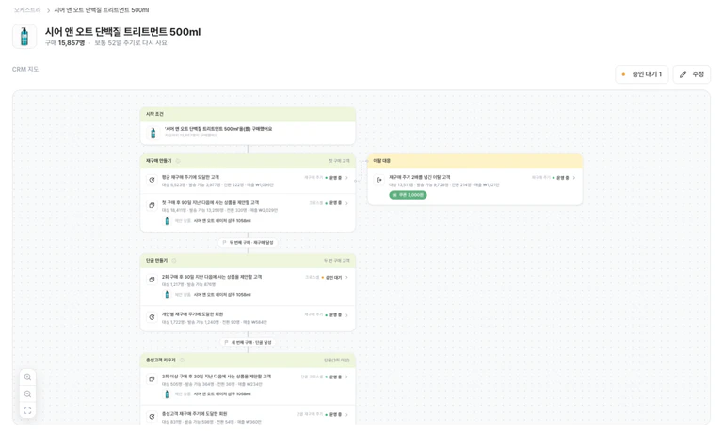Click the 승인 대기 1 button
Image resolution: width=723 pixels, height=433 pixels.
click(x=641, y=74)
